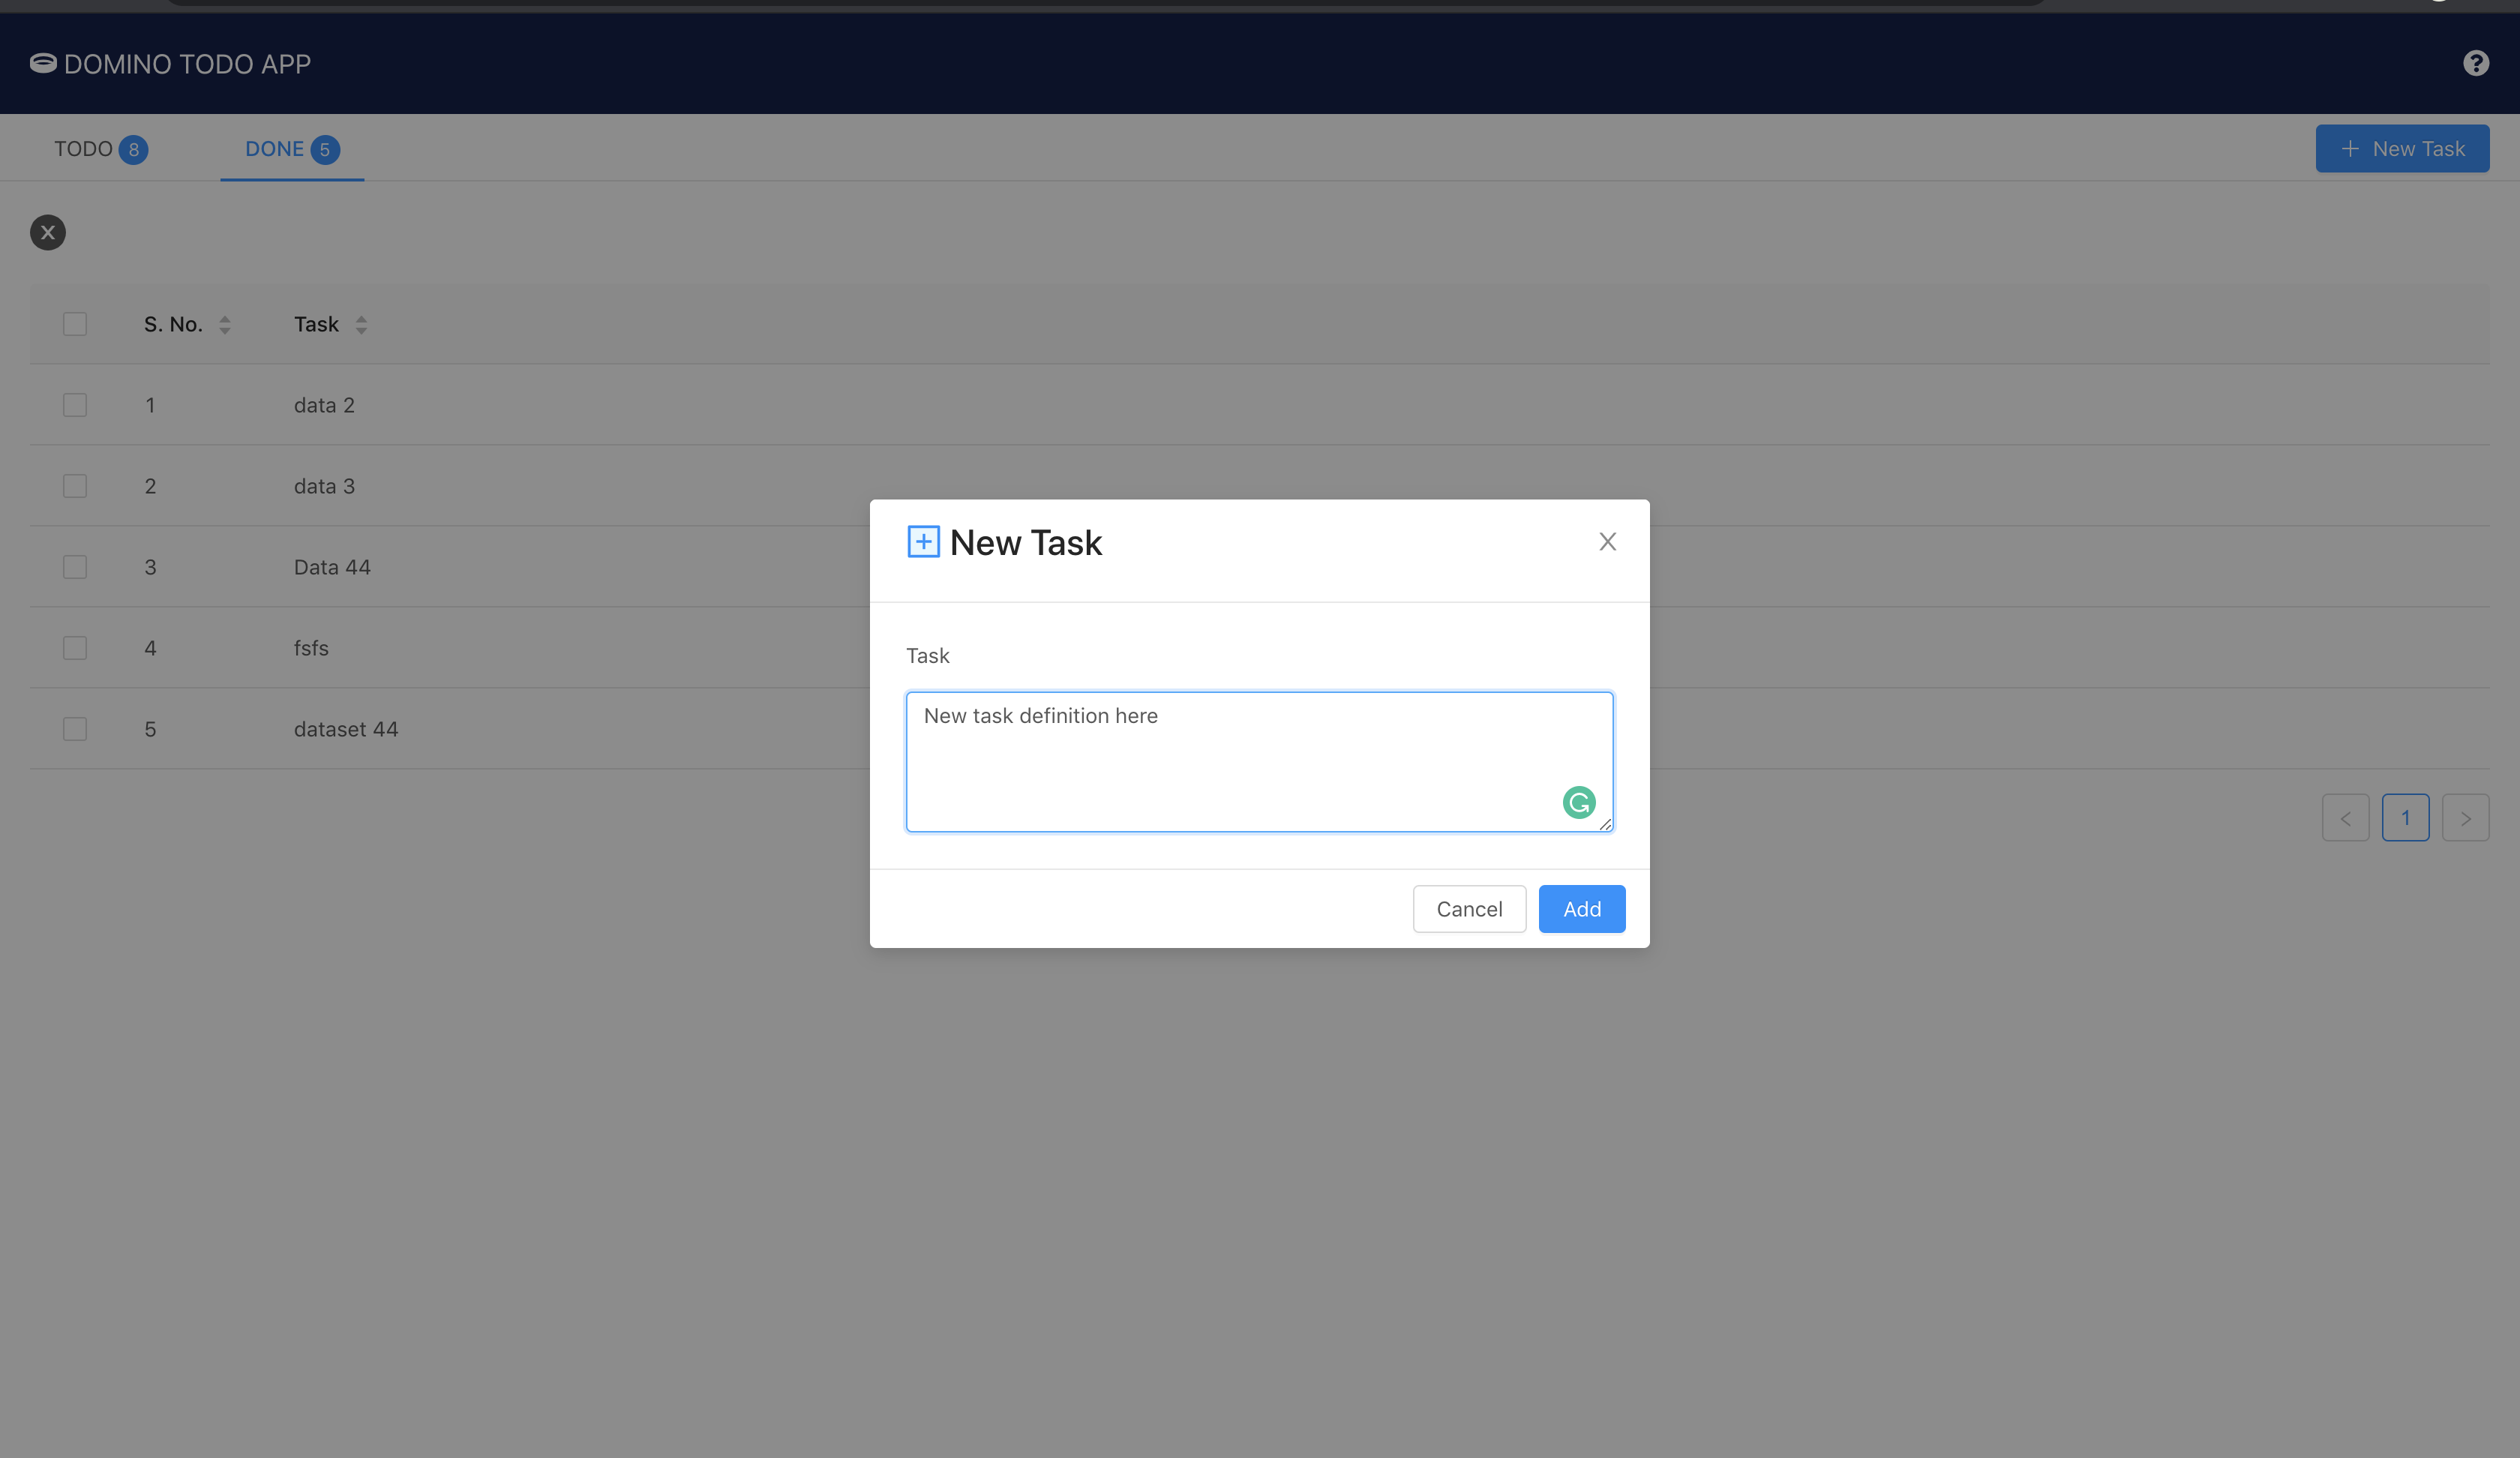The image size is (2520, 1458).
Task: Click the 'New Task' dialog title text
Action: tap(1025, 542)
